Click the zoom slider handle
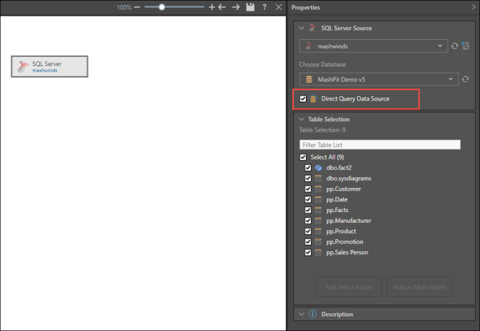480x331 pixels. pos(162,6)
